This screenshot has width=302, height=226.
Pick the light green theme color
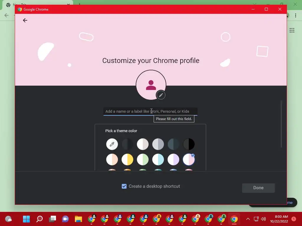click(x=143, y=159)
